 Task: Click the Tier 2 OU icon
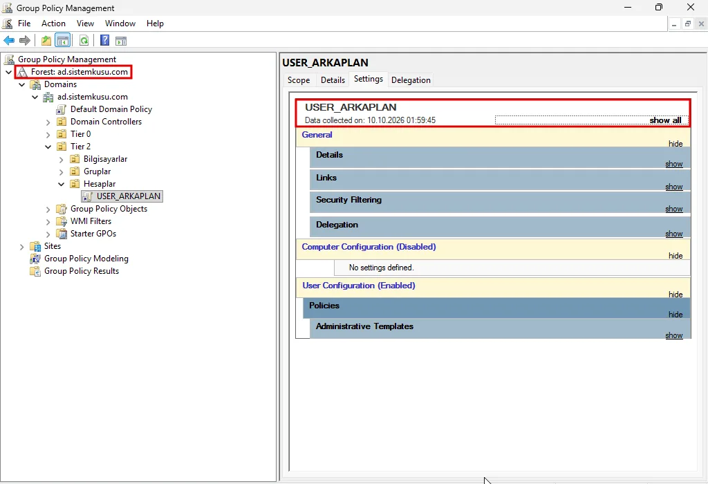click(62, 147)
